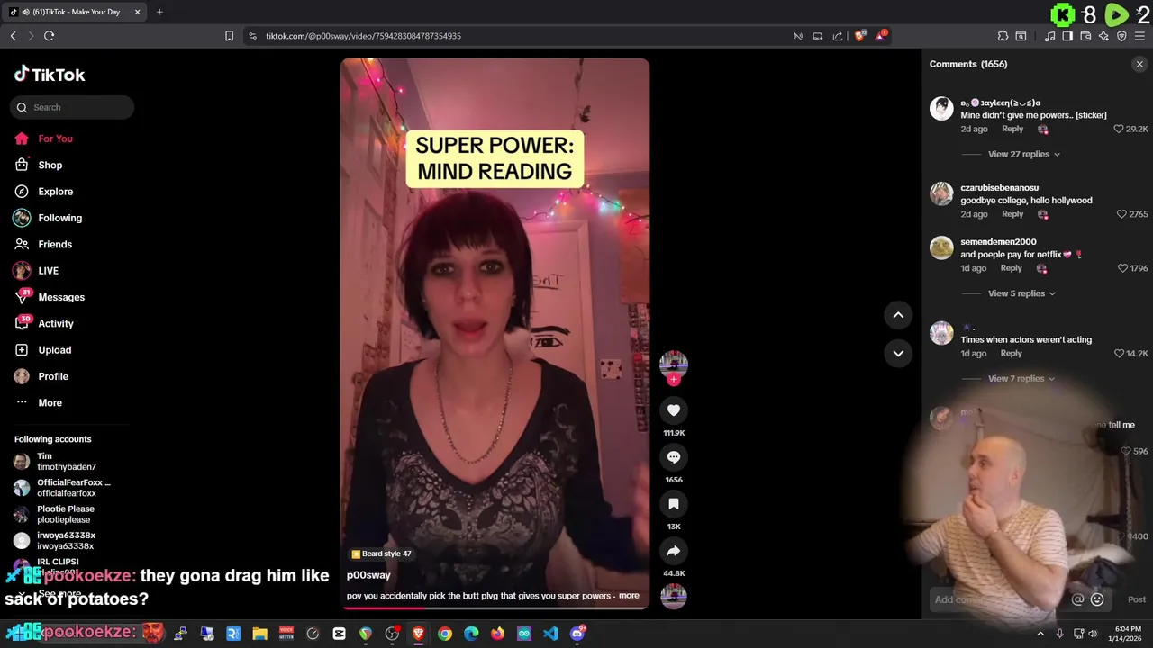1153x648 pixels.
Task: Toggle the browser sidebar panel icon
Action: [x=1067, y=36]
